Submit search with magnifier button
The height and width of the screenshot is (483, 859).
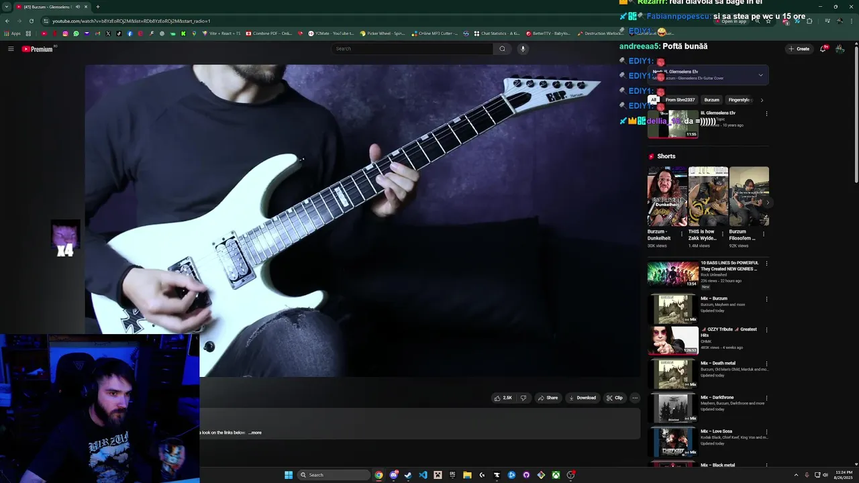pyautogui.click(x=502, y=49)
